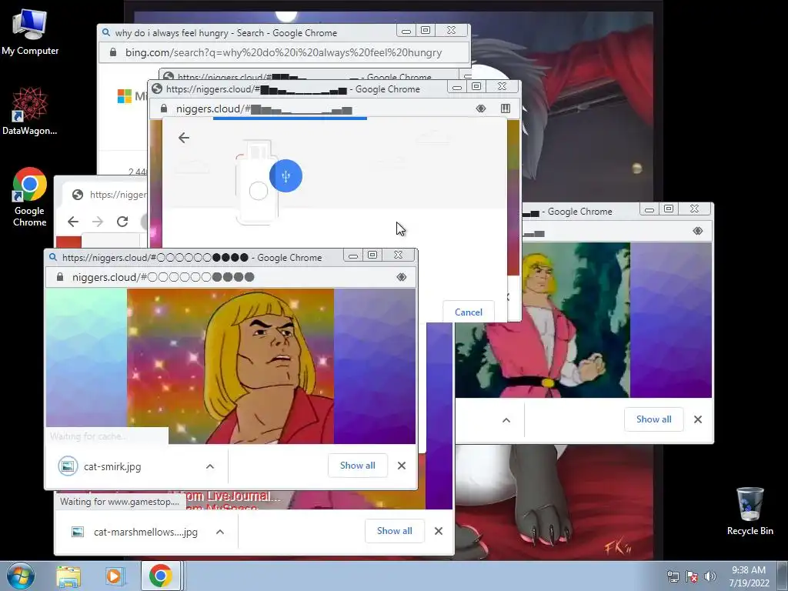This screenshot has height=591, width=788.
Task: Click the lock icon in the USB dialog window address bar
Action: [163, 109]
